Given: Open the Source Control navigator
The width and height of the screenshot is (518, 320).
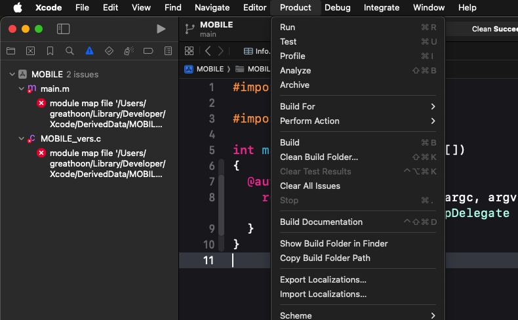Looking at the screenshot, I should click(x=30, y=51).
